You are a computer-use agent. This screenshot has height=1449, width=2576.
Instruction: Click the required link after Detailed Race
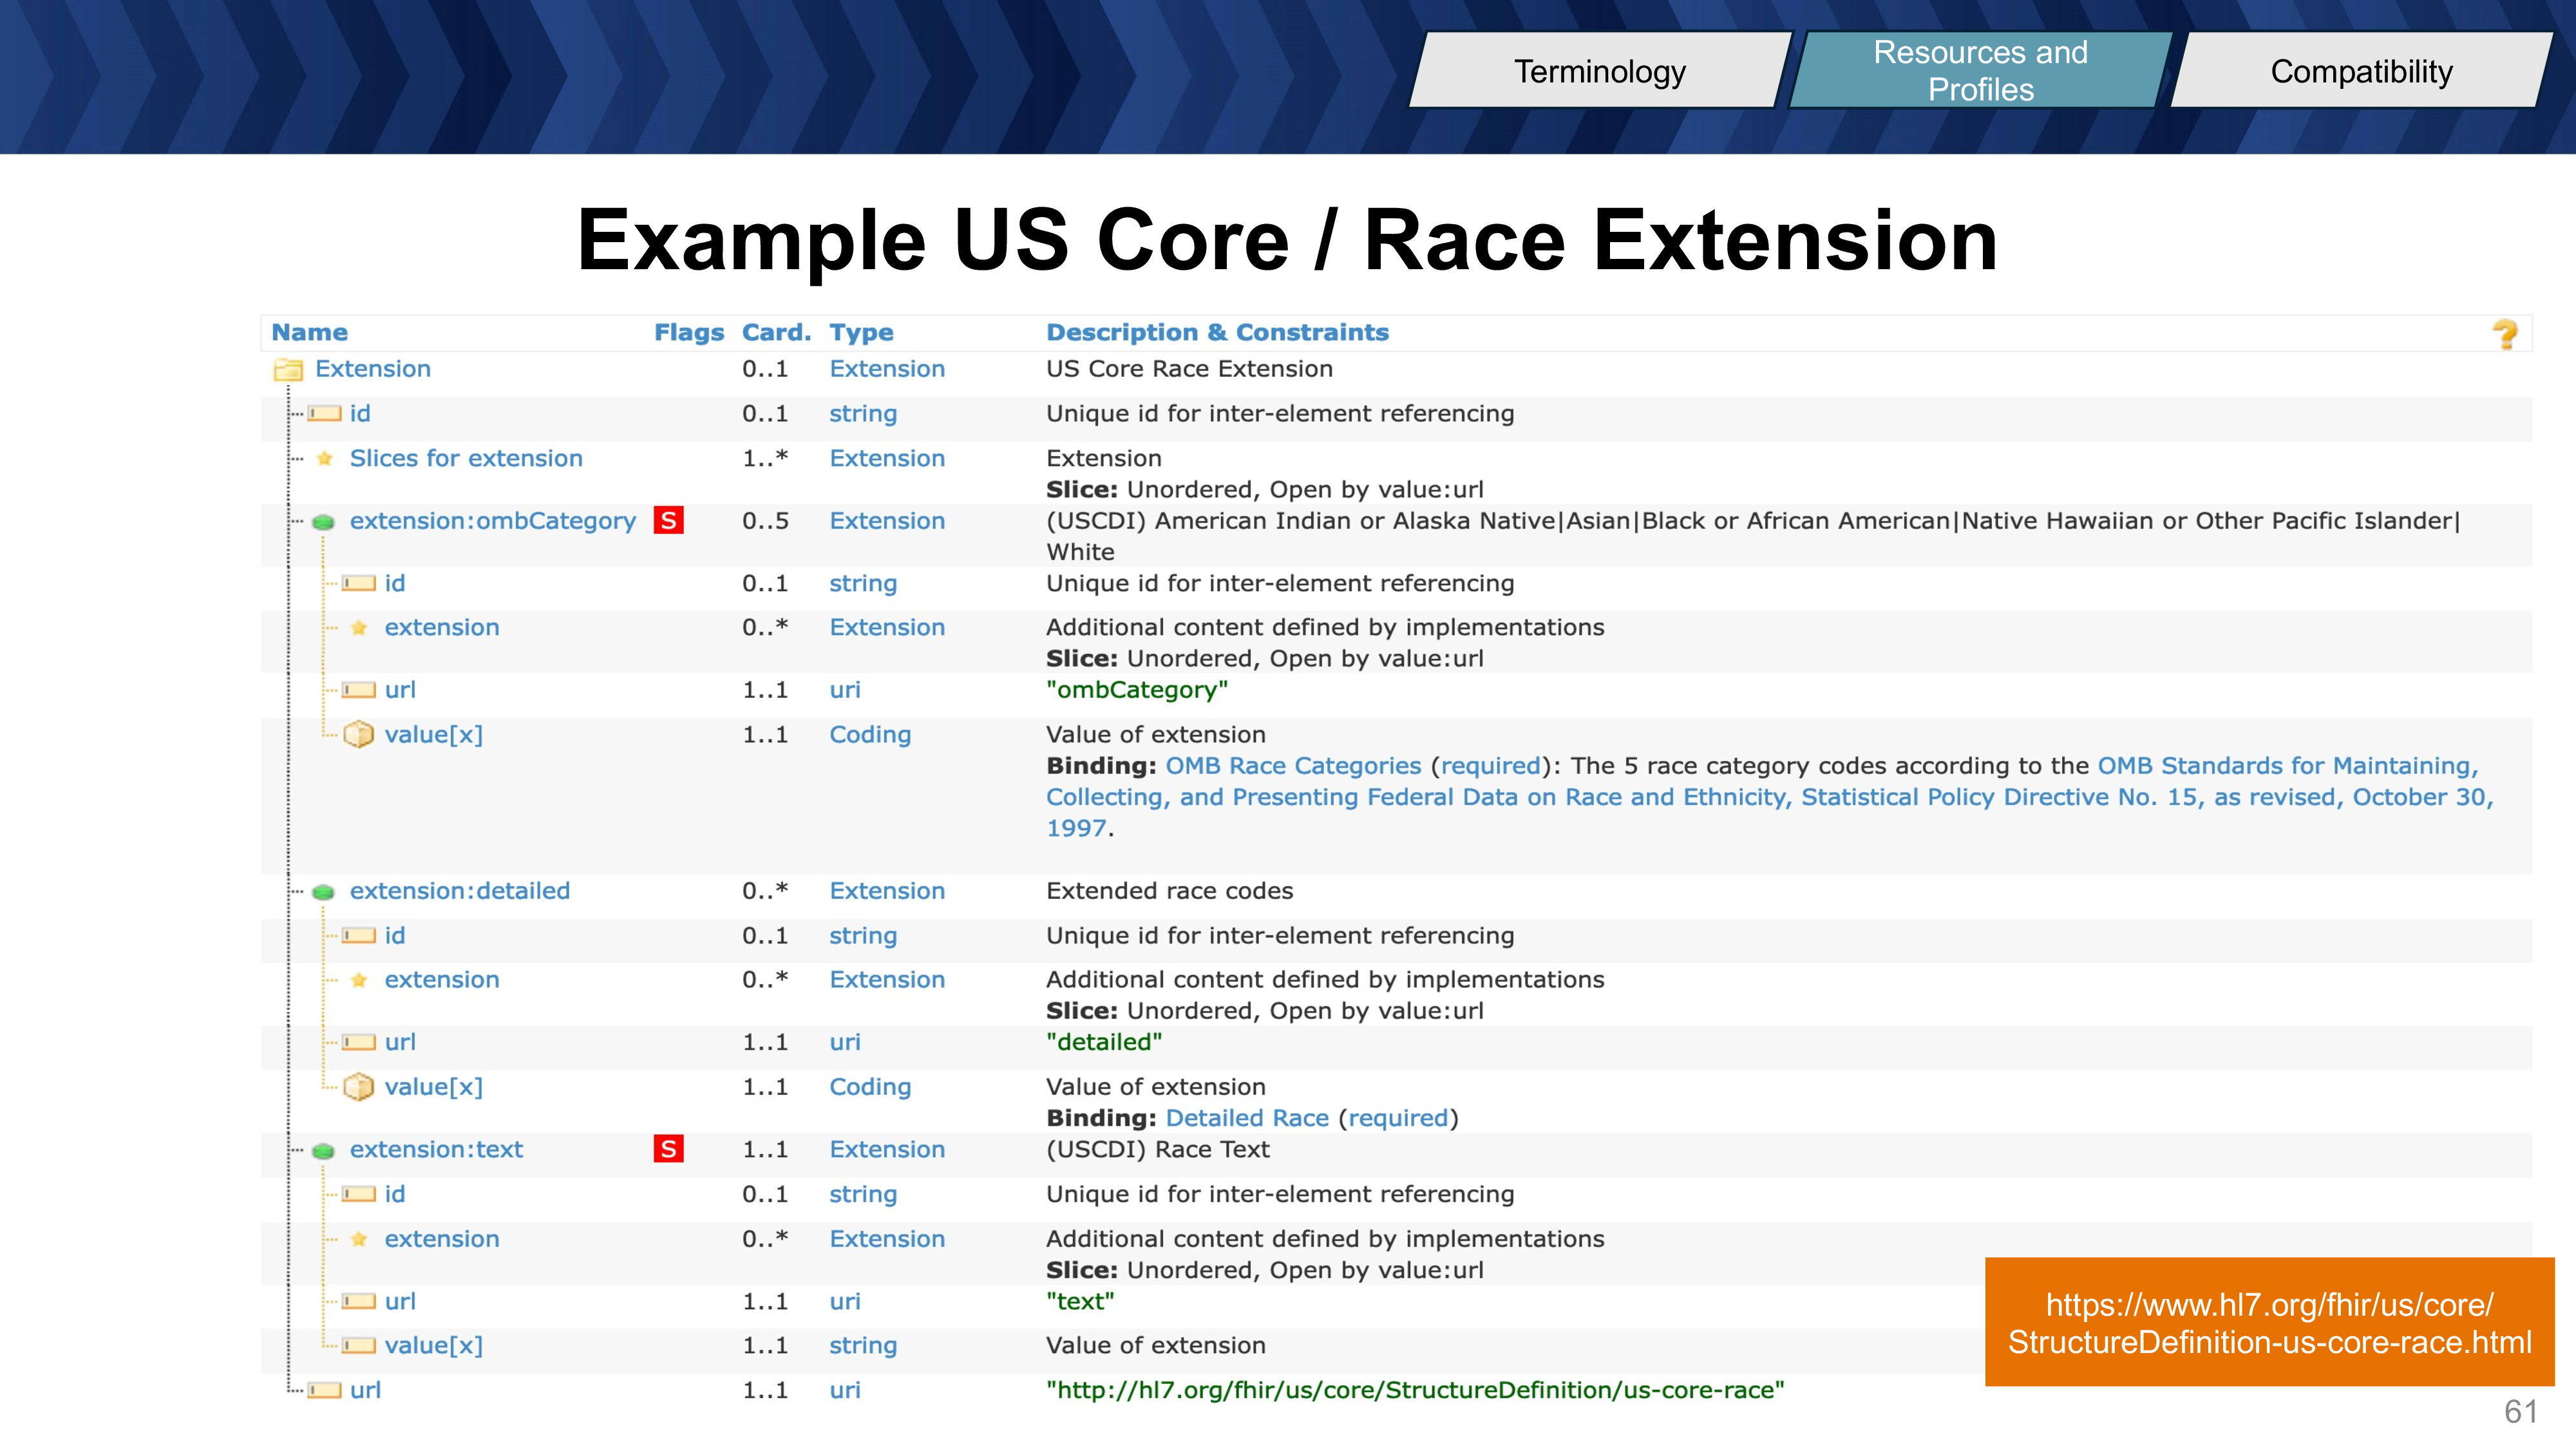coord(1398,1118)
